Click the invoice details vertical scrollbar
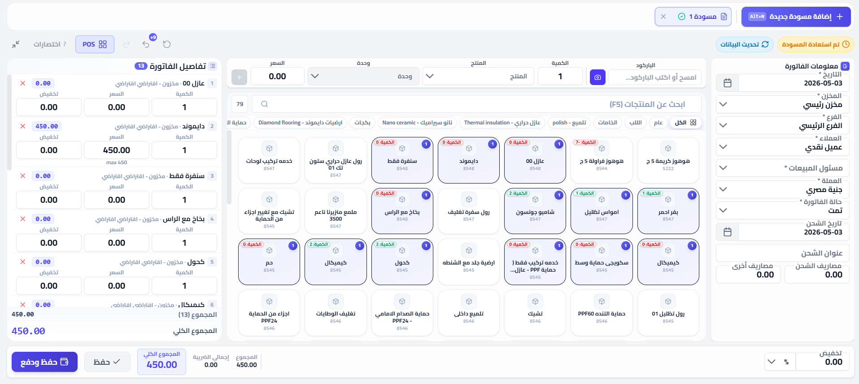The image size is (859, 384). (9, 123)
